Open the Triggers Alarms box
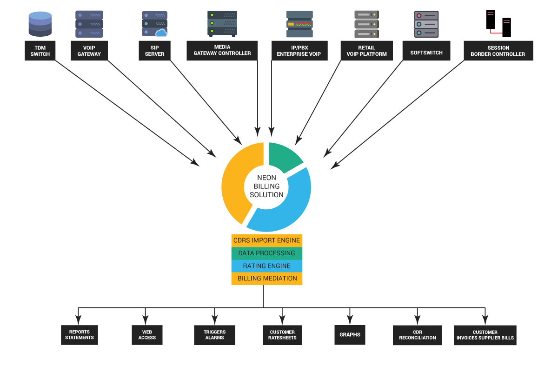 click(x=214, y=335)
